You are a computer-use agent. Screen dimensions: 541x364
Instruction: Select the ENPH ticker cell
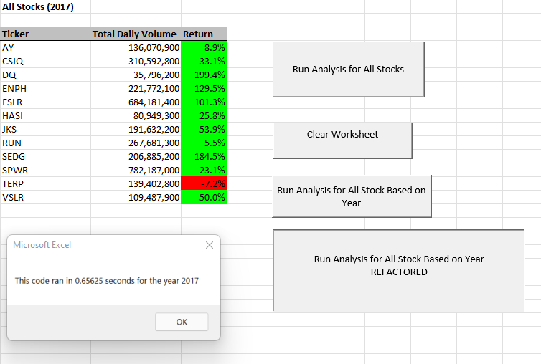click(45, 89)
